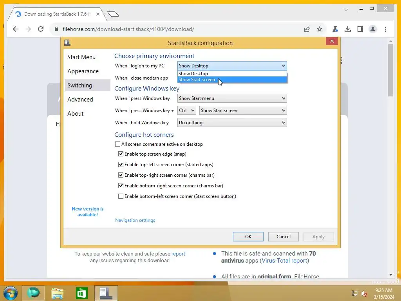Screen dimensions: 401x301
Task: Select Show Start screen in the open list
Action: coord(232,80)
